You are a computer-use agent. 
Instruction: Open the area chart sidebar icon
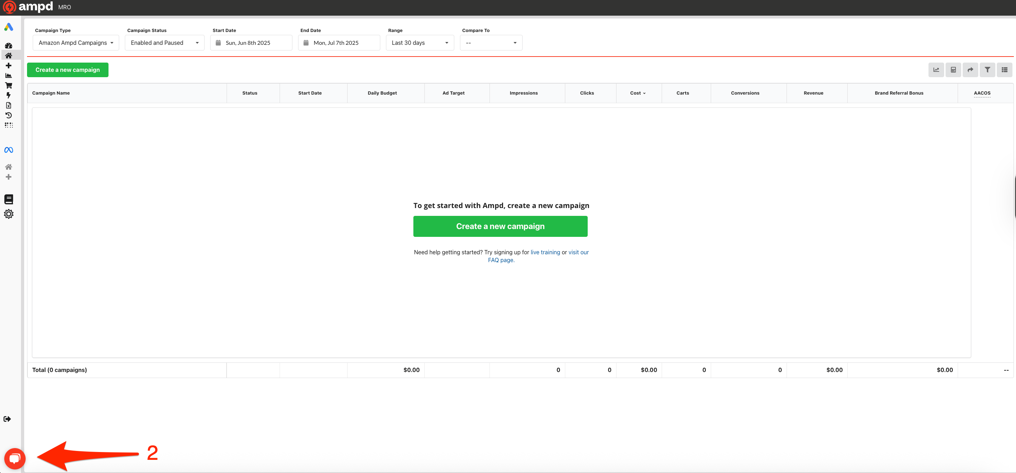(9, 75)
